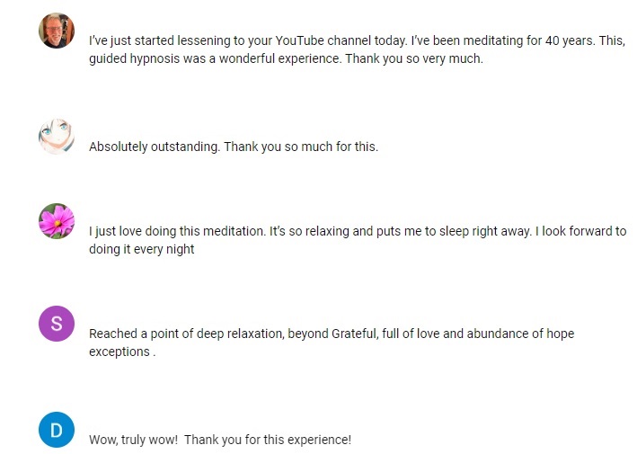Screen dimensions: 637x454
Task: Click 'Thank you for this experience!' text
Action: tap(268, 440)
